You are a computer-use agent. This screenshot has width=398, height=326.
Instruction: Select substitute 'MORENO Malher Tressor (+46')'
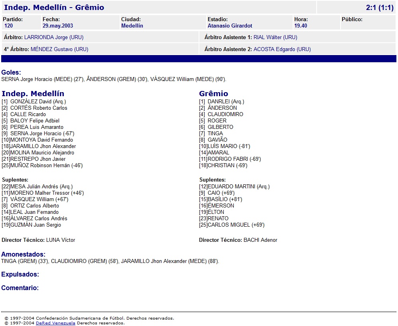(x=47, y=193)
